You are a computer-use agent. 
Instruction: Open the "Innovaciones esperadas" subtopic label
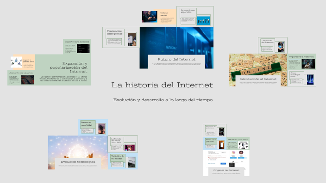tap(188, 11)
